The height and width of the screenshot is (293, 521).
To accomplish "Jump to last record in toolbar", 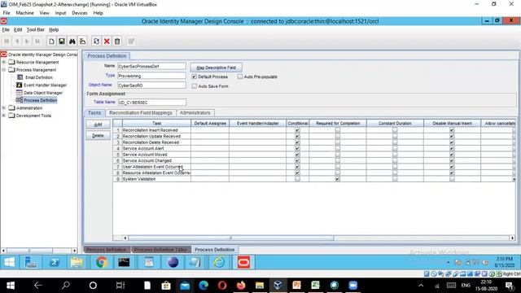I will pos(37,42).
